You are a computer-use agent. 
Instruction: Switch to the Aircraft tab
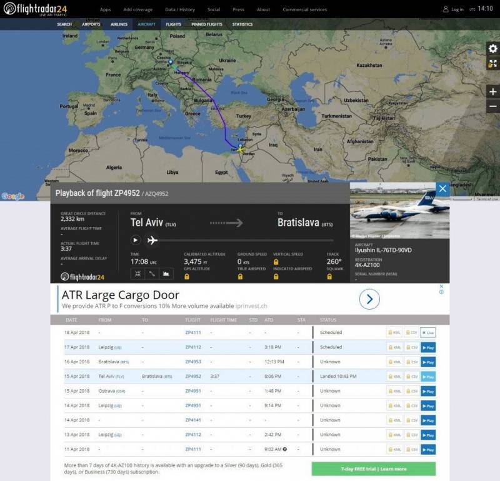coord(147,24)
